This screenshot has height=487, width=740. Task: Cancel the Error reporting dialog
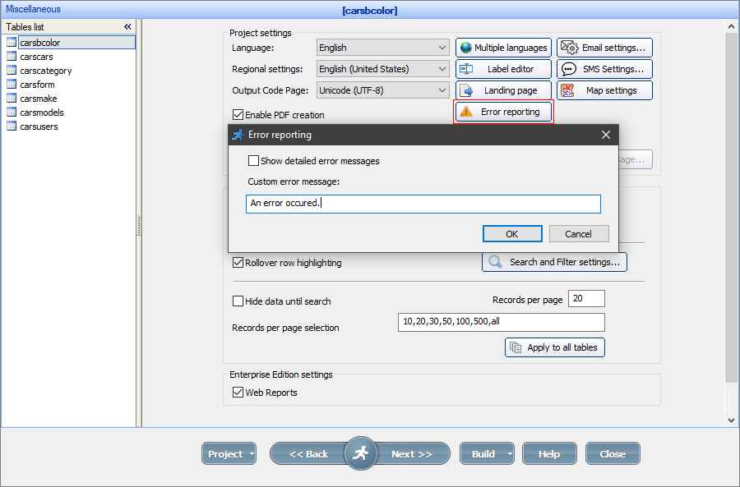pyautogui.click(x=579, y=233)
